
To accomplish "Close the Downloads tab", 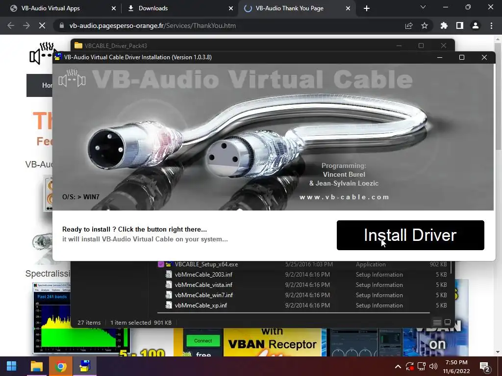I will tap(231, 8).
